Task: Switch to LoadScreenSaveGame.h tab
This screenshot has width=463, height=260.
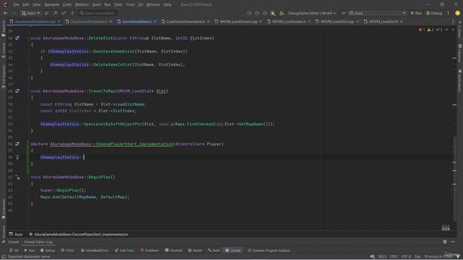Action: [185, 22]
